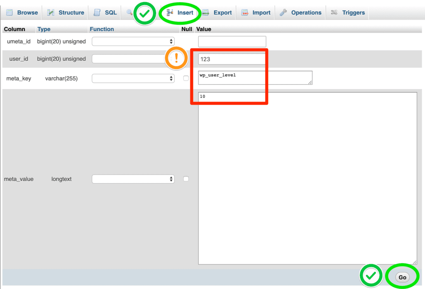
Task: Click the SQL query icon
Action: pos(97,12)
